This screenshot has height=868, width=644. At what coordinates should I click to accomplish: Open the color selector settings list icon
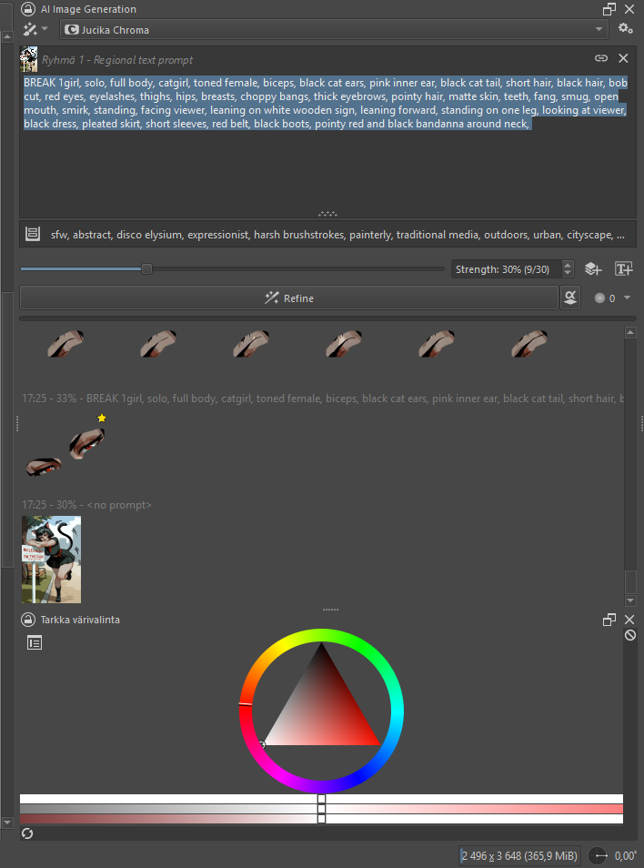[35, 643]
